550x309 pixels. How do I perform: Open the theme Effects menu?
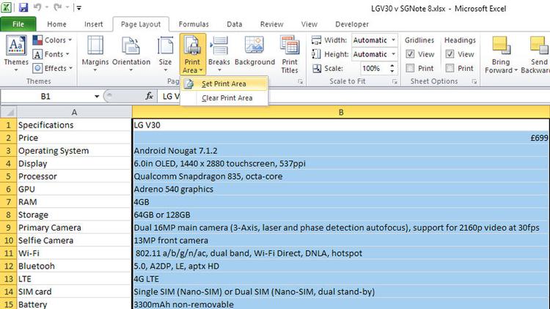coord(52,68)
